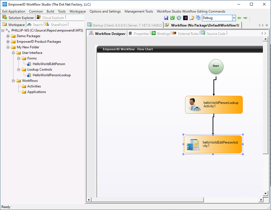Open the Management Tools menu
271x210 pixels.
(x=139, y=11)
